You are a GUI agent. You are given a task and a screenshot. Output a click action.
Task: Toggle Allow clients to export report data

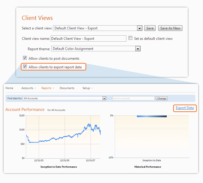(25, 67)
